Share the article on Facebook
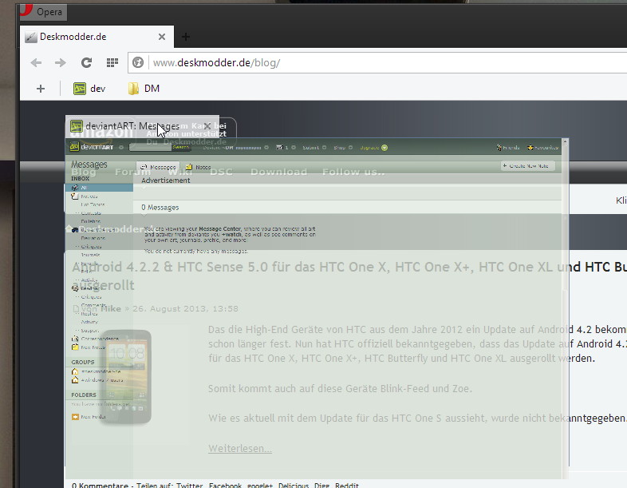 [x=225, y=485]
